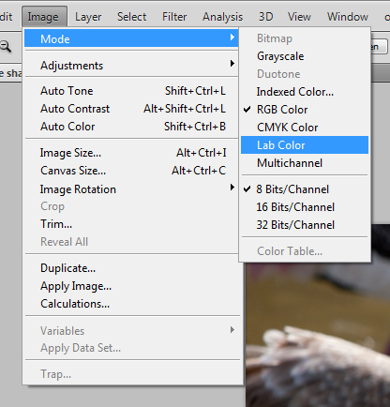
Task: Choose Auto Contrast
Action: (131, 109)
